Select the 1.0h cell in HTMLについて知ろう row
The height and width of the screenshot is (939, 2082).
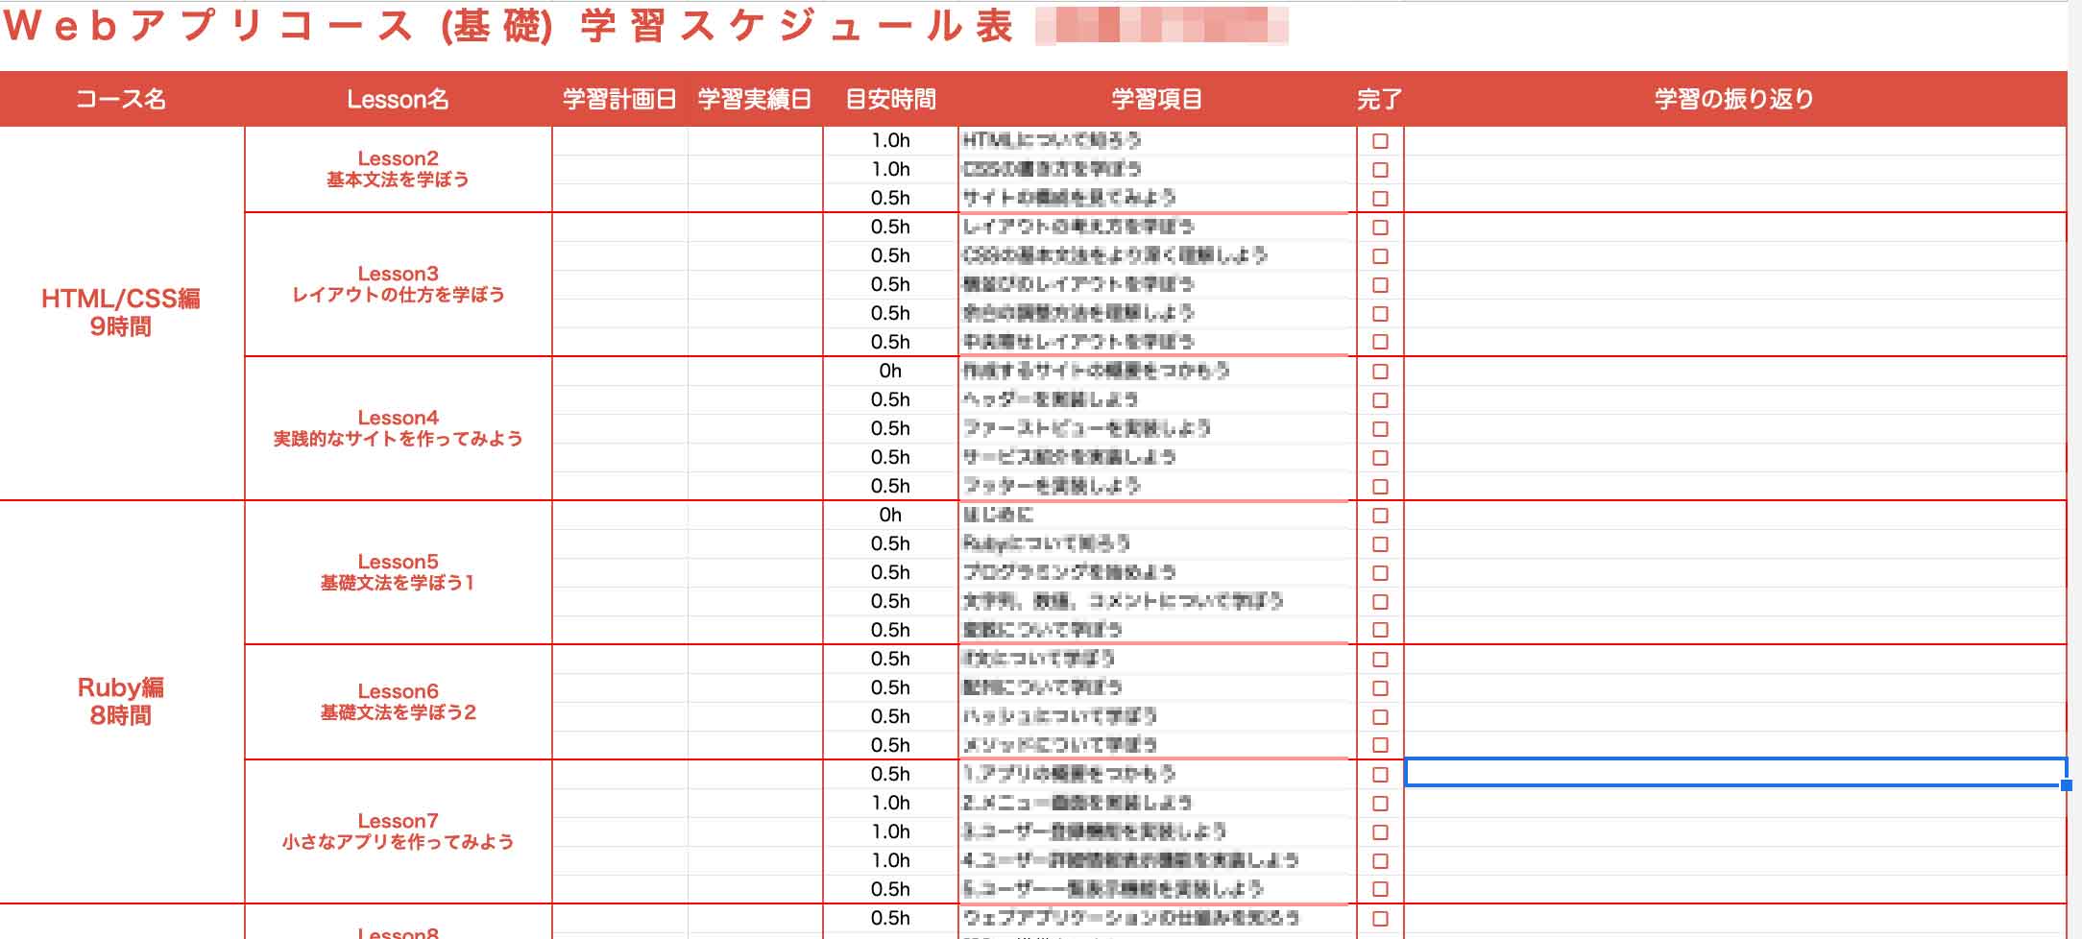[890, 141]
